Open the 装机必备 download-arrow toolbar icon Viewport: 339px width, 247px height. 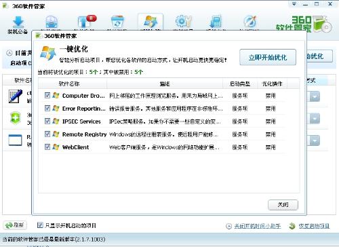pyautogui.click(x=18, y=22)
